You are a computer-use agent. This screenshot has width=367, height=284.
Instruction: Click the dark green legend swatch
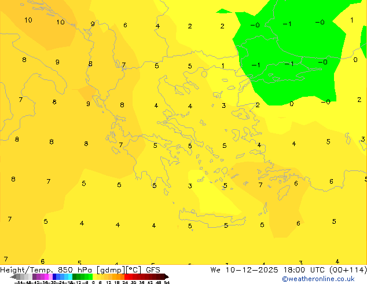pos(75,276)
